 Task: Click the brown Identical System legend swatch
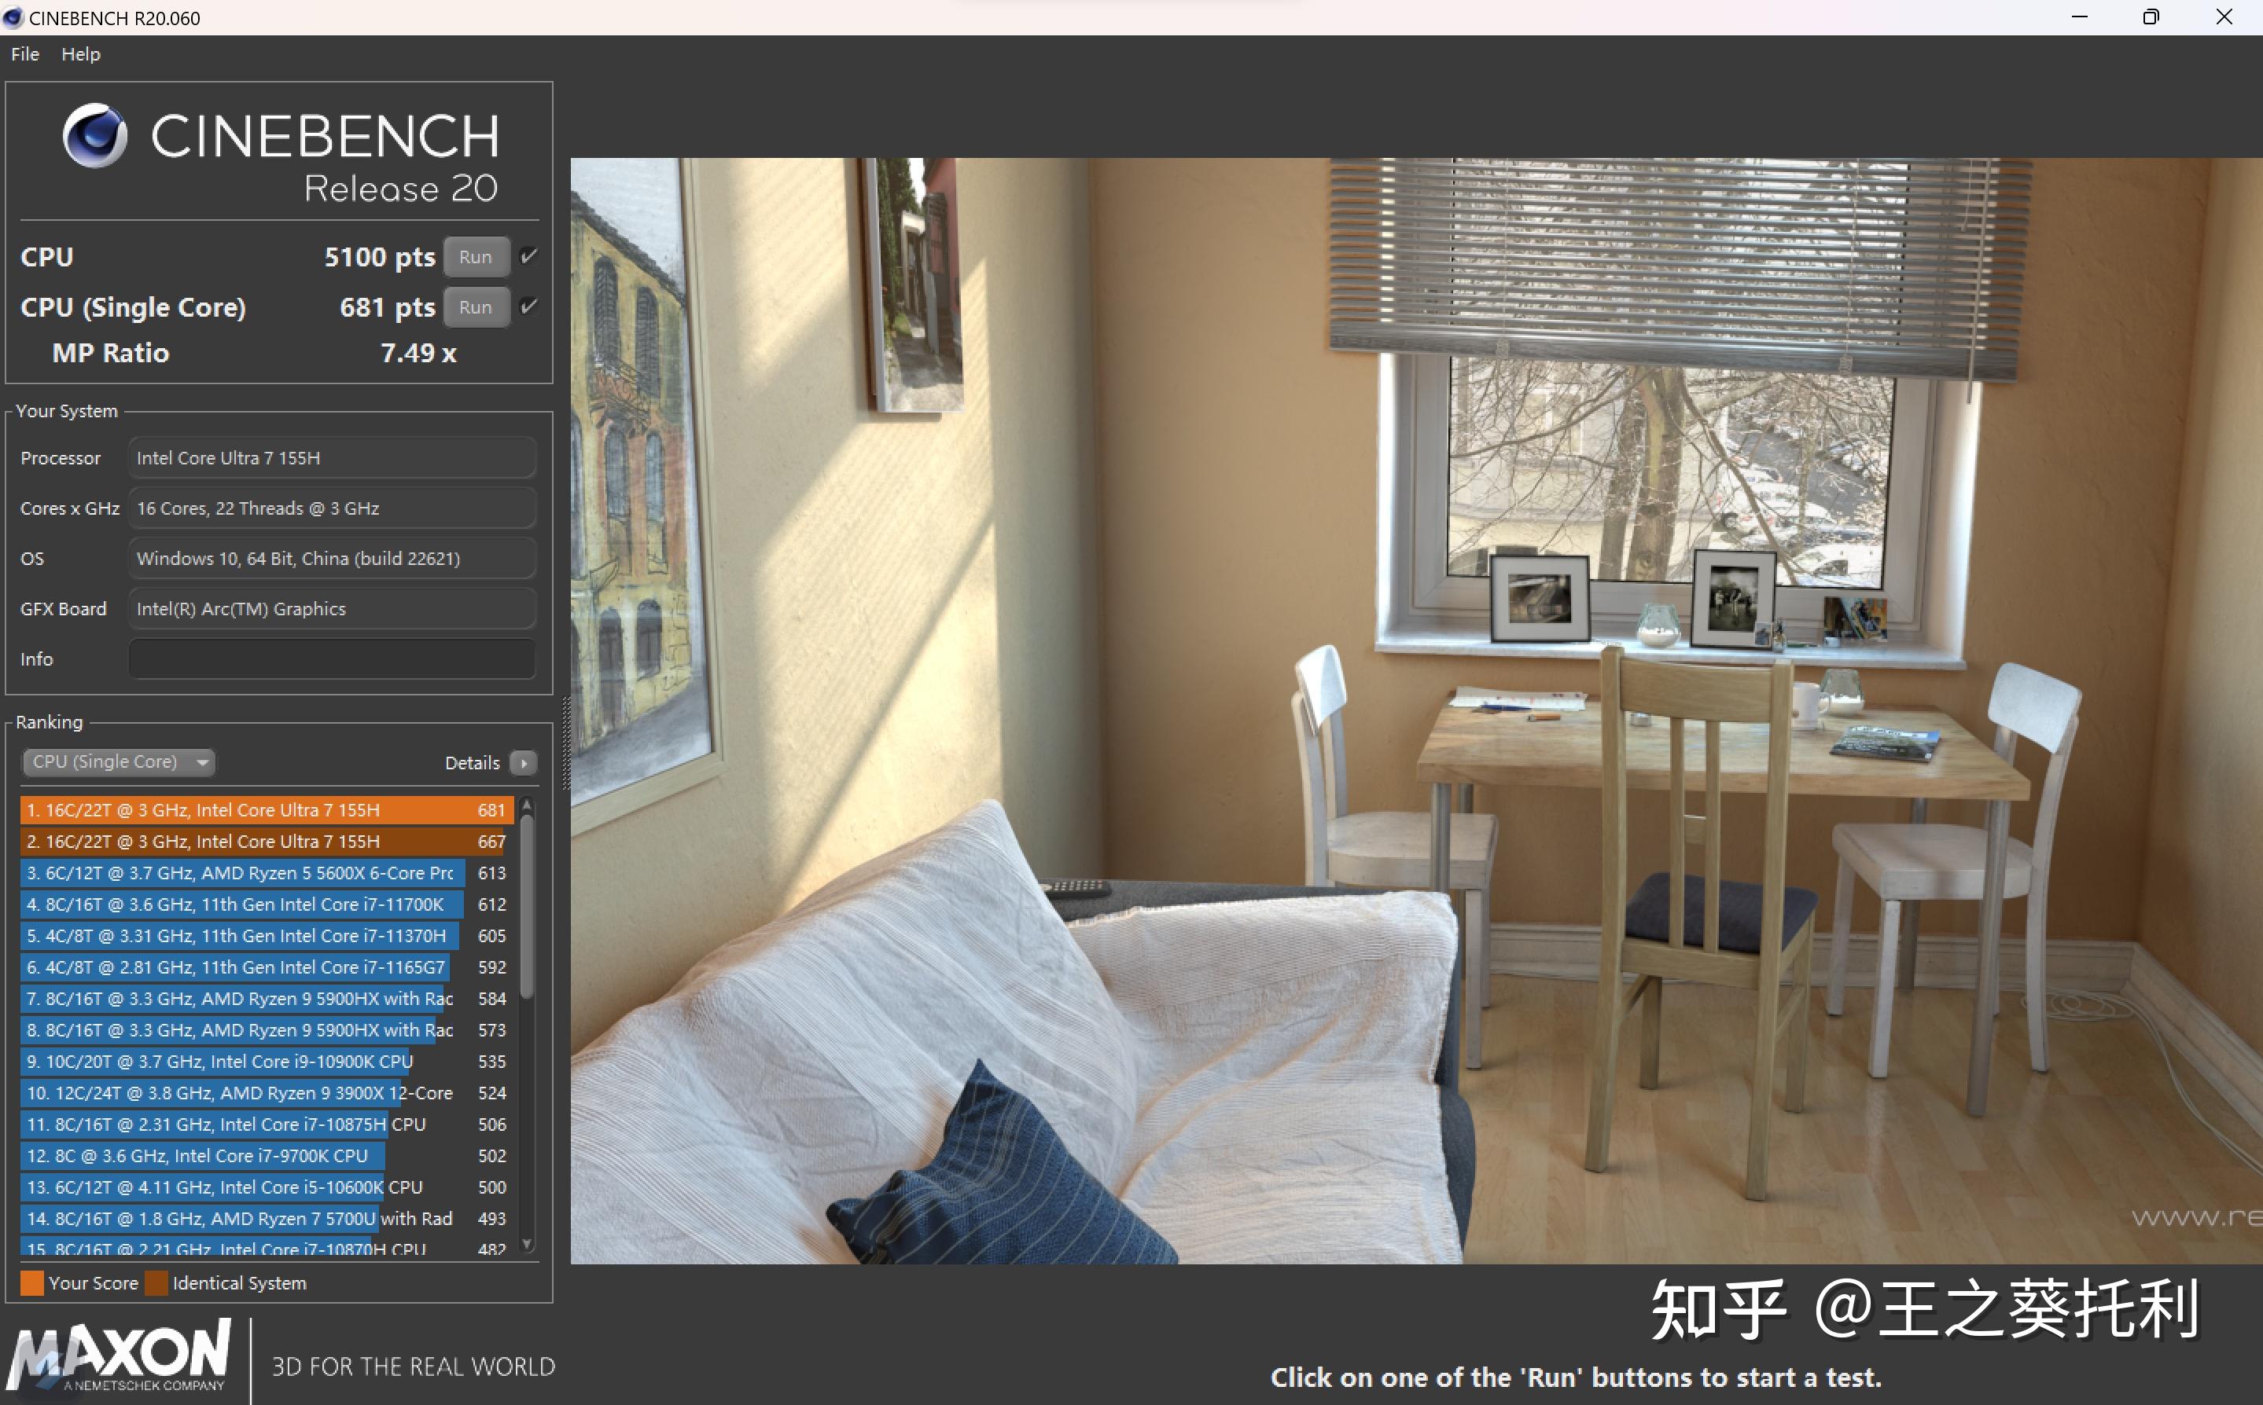point(156,1283)
